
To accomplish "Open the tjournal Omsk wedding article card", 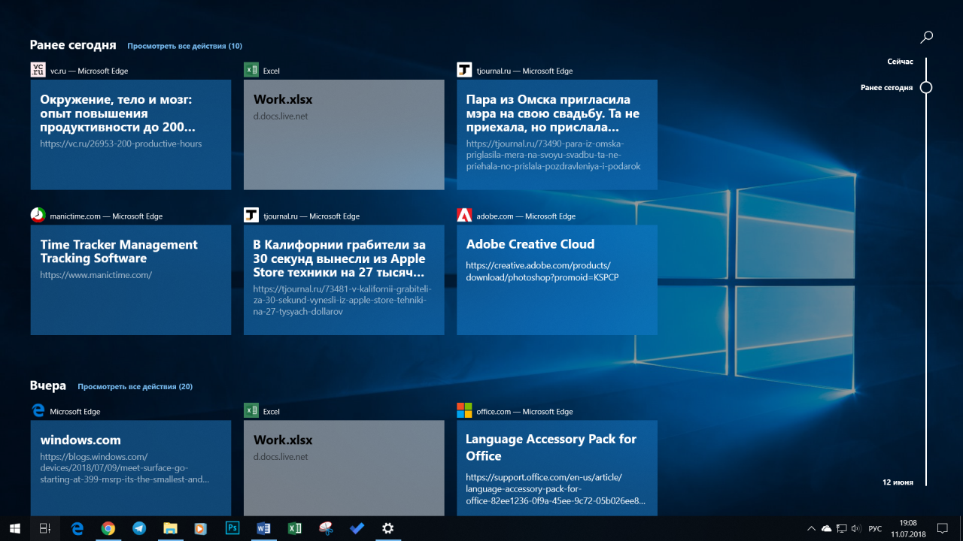I will coord(557,134).
